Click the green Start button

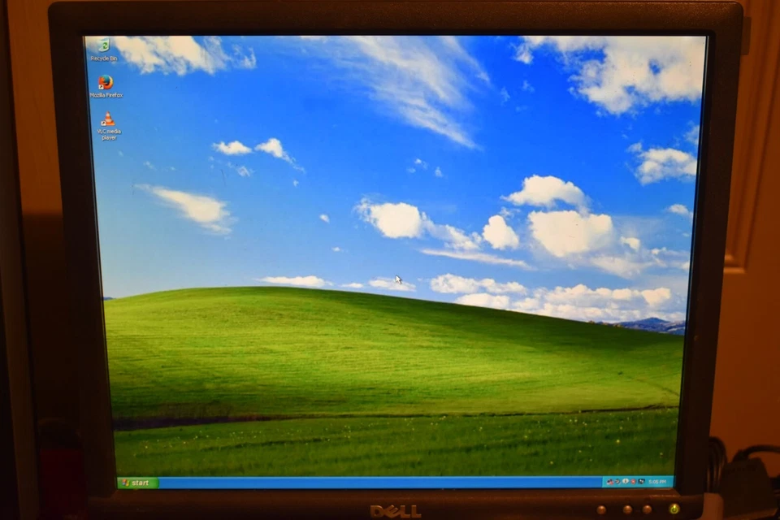point(138,482)
